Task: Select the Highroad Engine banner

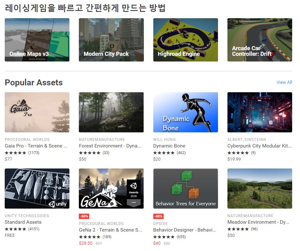Action: (x=185, y=40)
